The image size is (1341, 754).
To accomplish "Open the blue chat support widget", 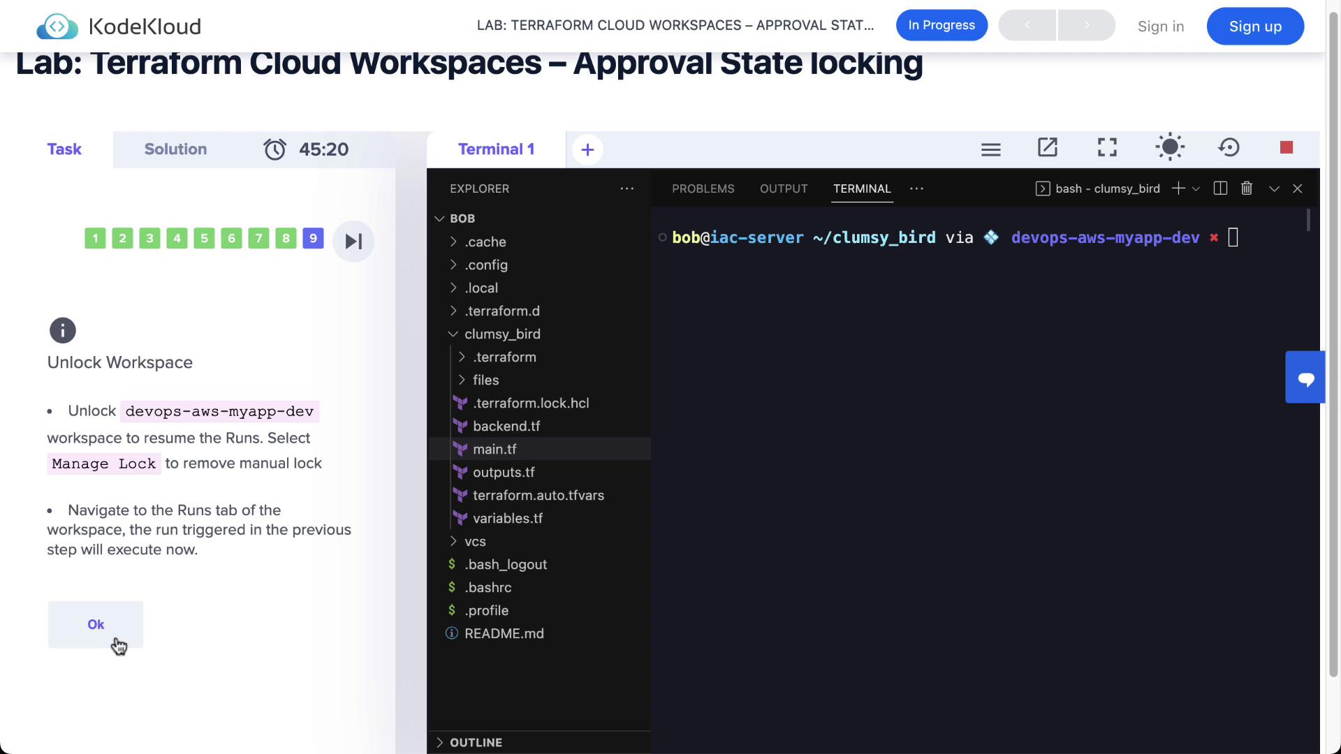I will [1305, 378].
